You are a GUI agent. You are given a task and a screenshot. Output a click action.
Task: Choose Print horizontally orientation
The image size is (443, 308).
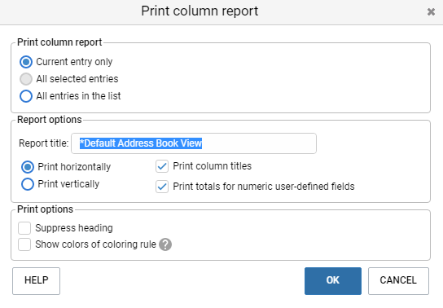[x=28, y=167]
